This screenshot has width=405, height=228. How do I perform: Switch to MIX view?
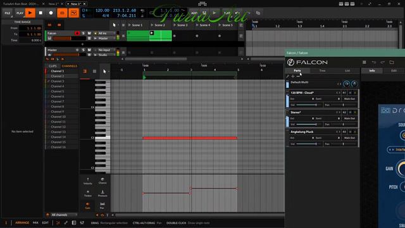pos(35,222)
